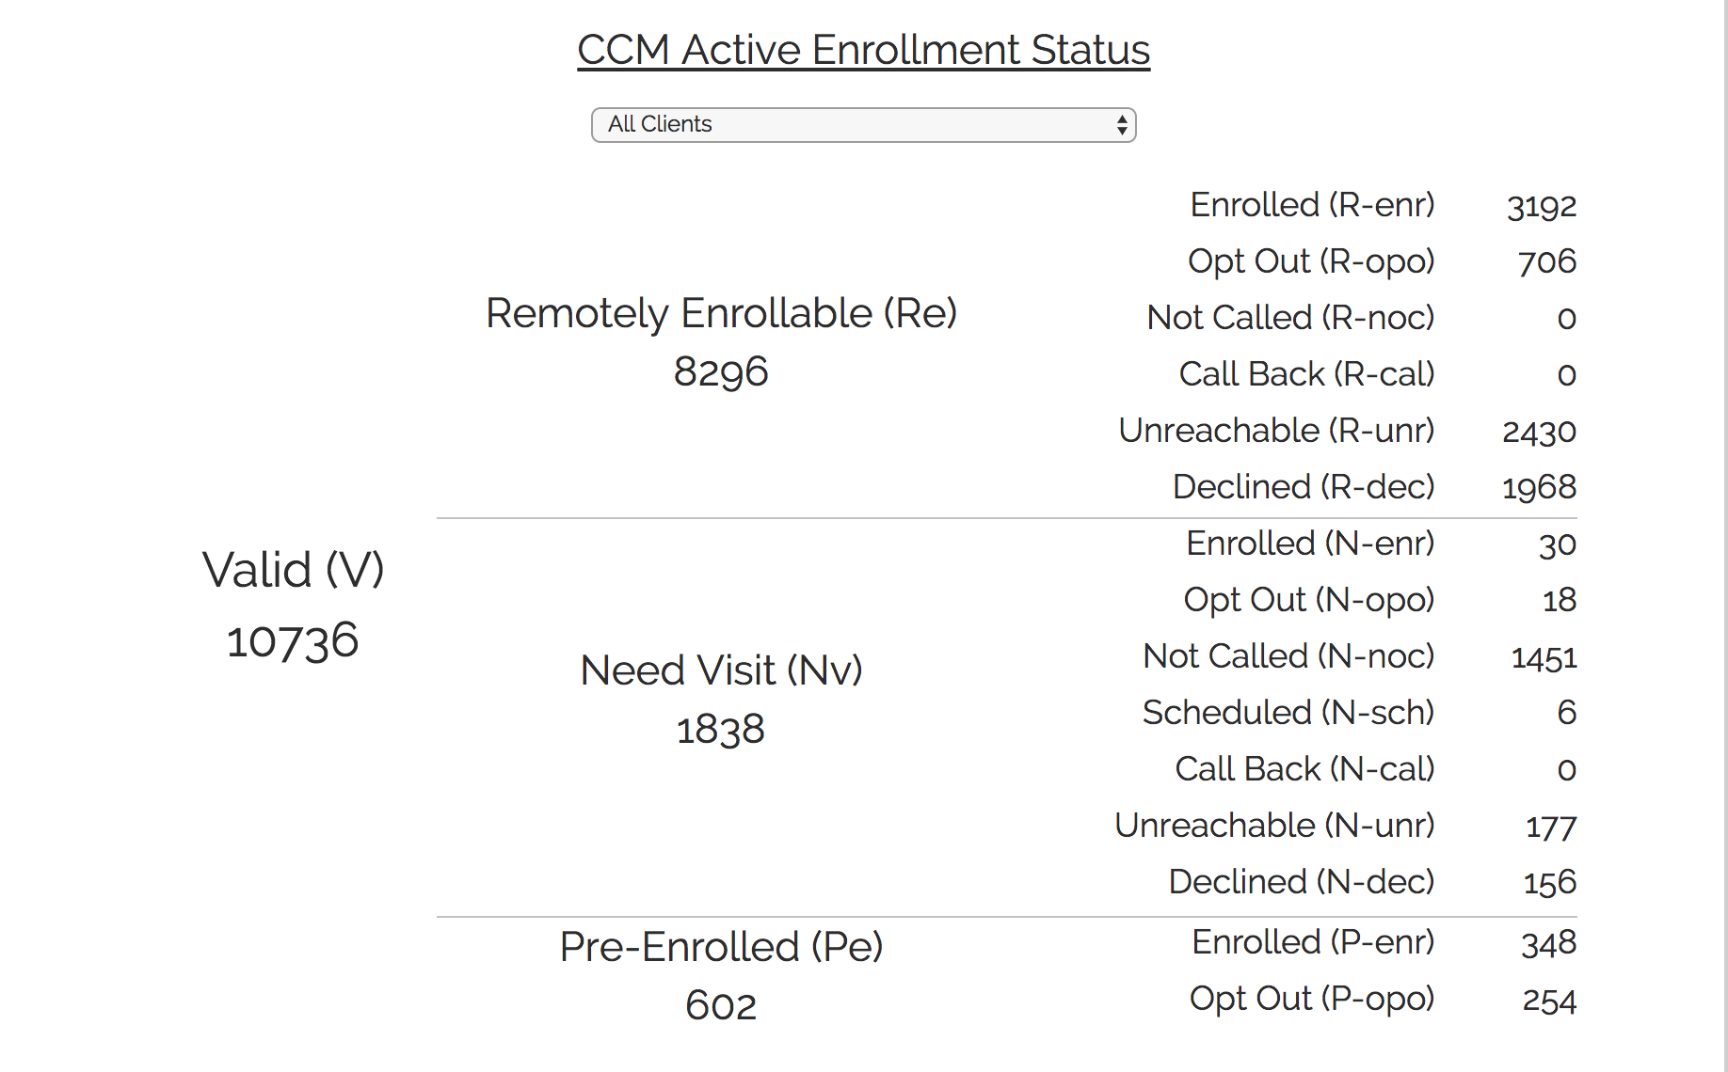Click the Not Called (N-noc) value 1451
This screenshot has height=1072, width=1728.
pos(1544,657)
